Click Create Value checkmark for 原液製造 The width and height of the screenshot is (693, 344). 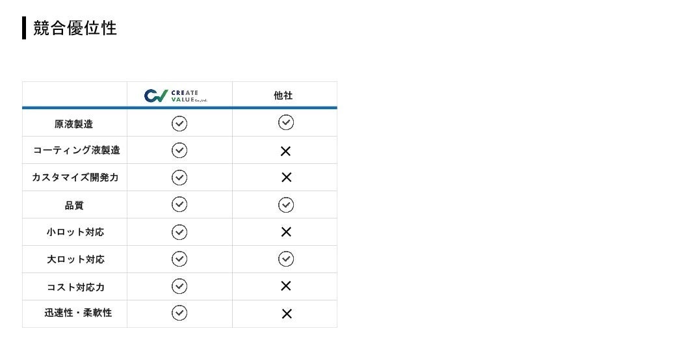click(179, 124)
